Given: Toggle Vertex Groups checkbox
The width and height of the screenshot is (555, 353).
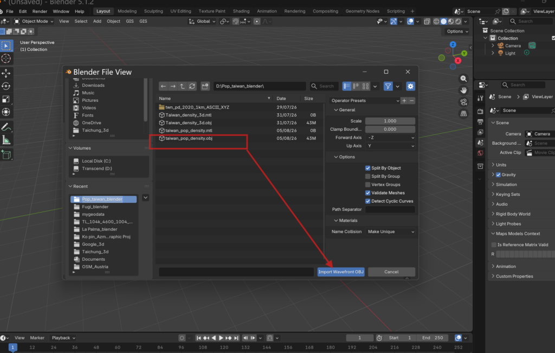Looking at the screenshot, I should pyautogui.click(x=367, y=184).
